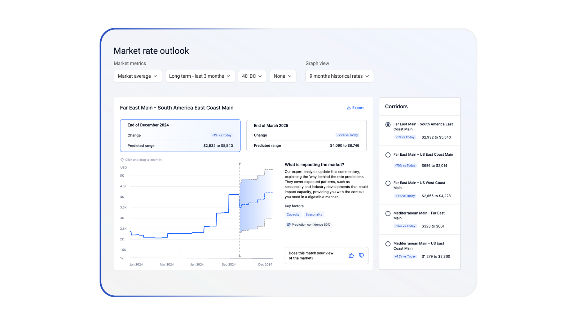This screenshot has height=325, width=577.
Task: Click the thumbs up feedback icon
Action: click(351, 256)
